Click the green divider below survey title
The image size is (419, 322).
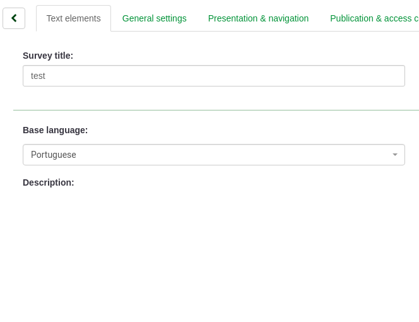pos(215,110)
